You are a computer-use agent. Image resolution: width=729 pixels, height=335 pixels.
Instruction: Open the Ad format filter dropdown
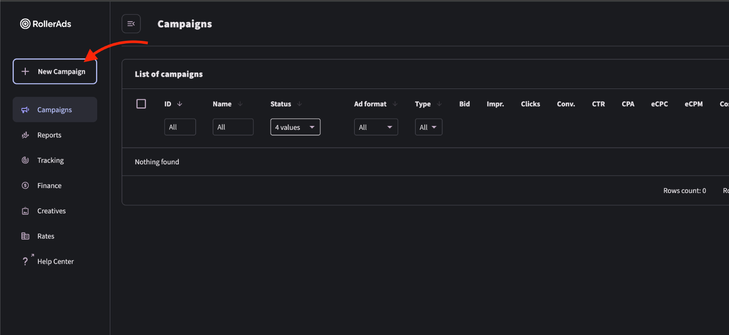[376, 127]
